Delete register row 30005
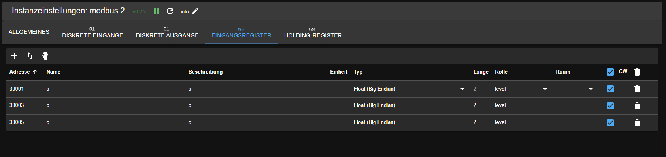The height and width of the screenshot is (157, 666). [x=637, y=123]
